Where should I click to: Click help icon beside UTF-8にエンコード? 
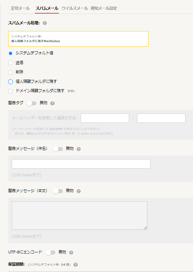tap(71, 253)
